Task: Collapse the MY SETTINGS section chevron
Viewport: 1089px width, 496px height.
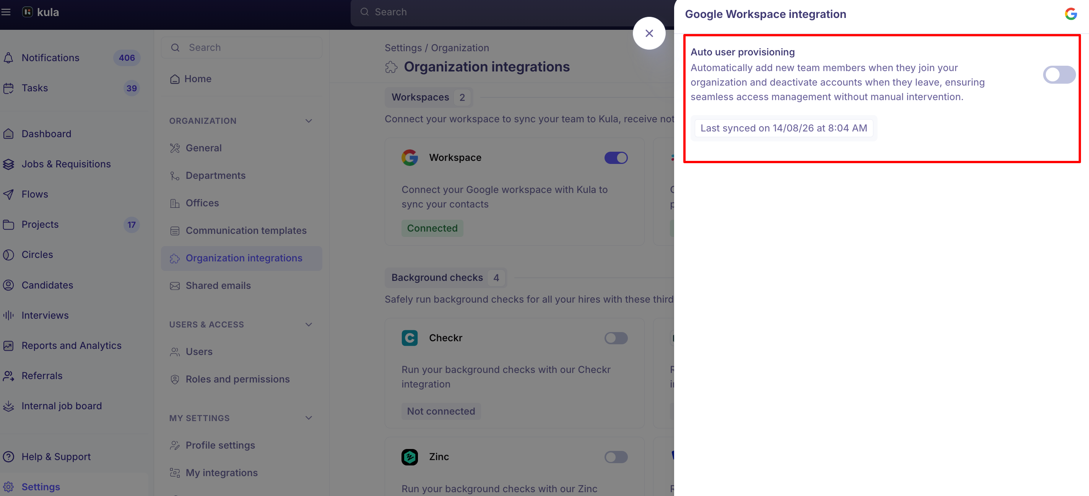Action: pos(309,418)
